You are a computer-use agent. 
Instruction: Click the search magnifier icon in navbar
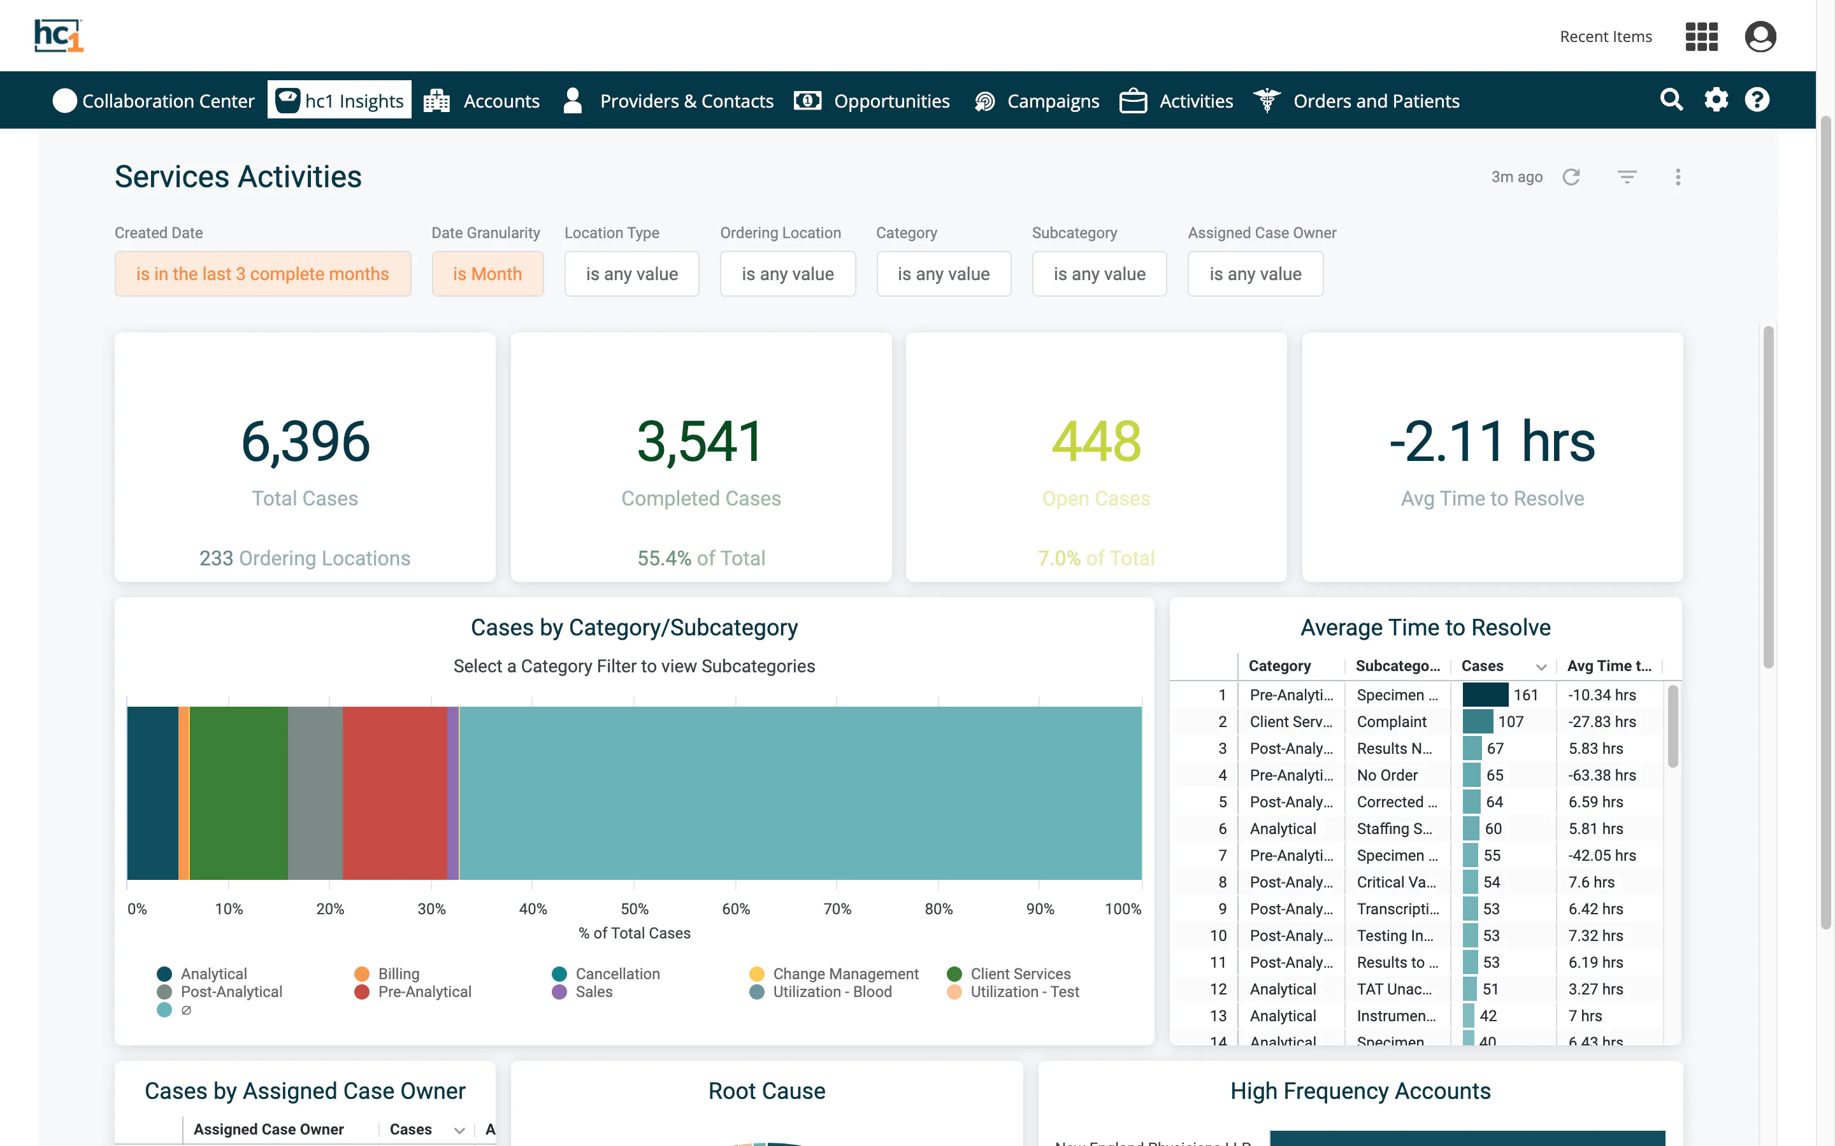[1671, 100]
